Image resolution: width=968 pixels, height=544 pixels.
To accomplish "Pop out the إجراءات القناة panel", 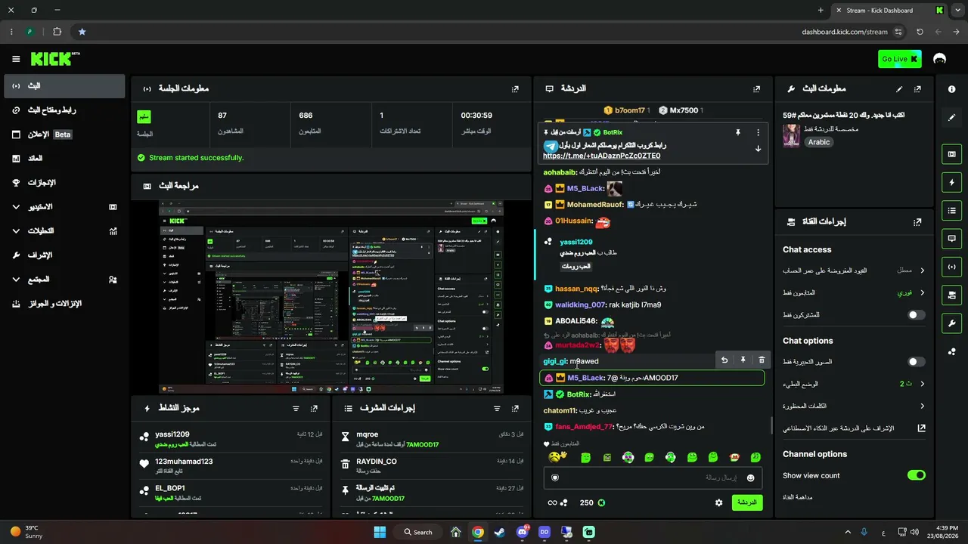I will [x=917, y=221].
